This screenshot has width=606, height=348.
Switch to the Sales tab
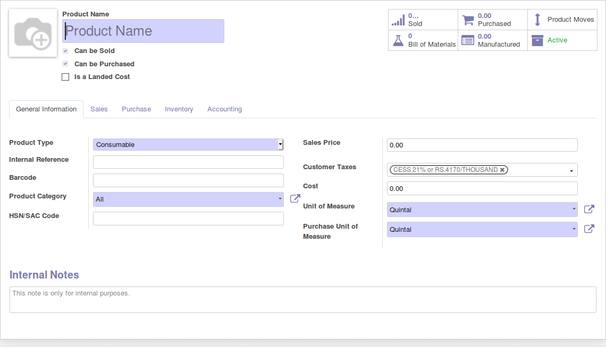pyautogui.click(x=99, y=109)
